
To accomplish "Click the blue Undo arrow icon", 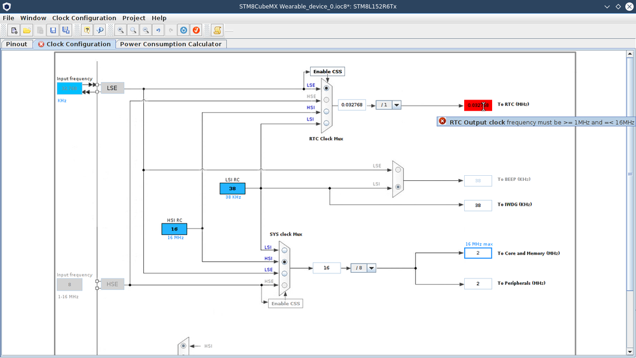I will tap(158, 31).
